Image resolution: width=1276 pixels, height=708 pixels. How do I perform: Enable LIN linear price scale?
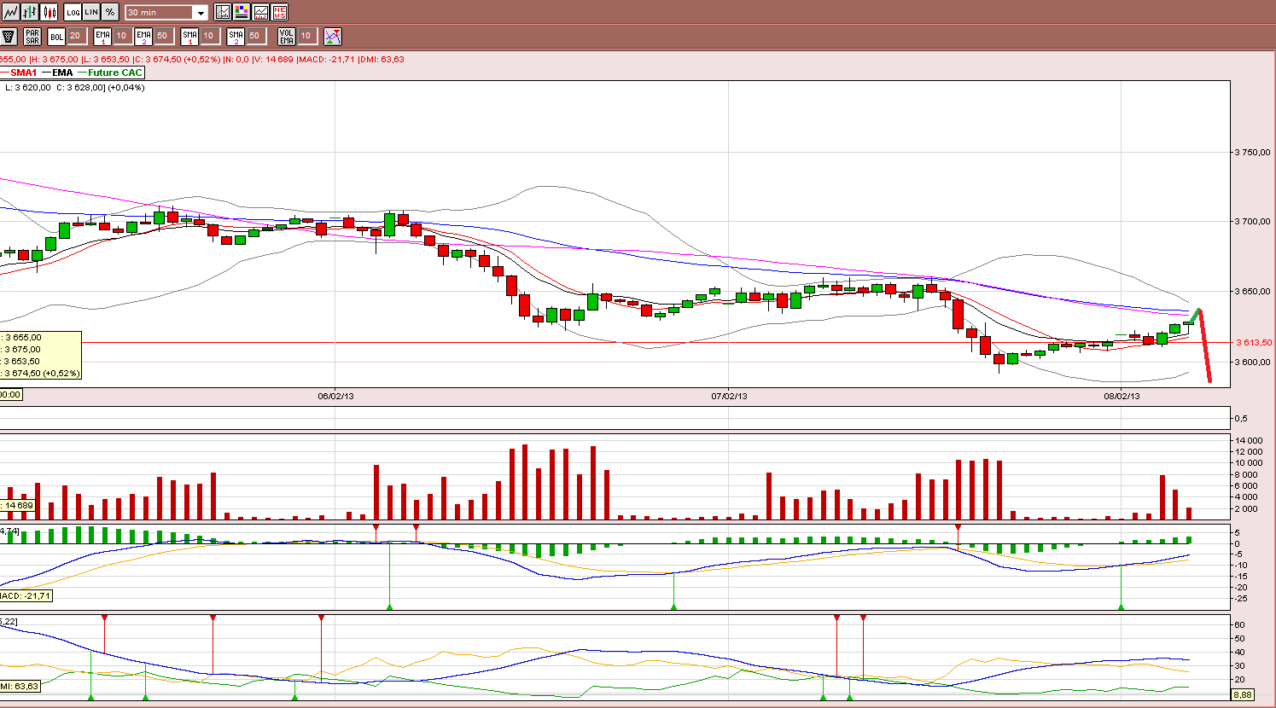tap(91, 12)
